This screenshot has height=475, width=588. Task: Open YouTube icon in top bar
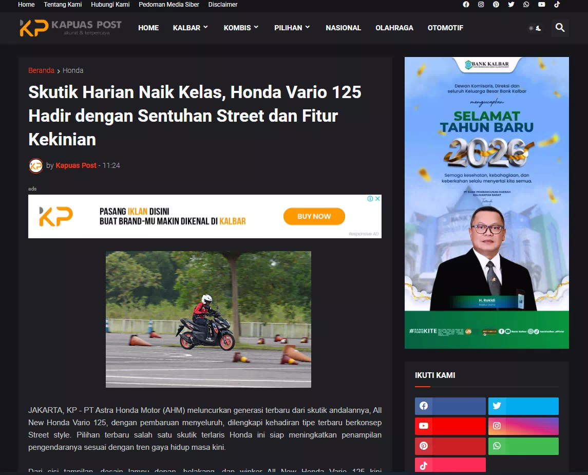click(541, 5)
